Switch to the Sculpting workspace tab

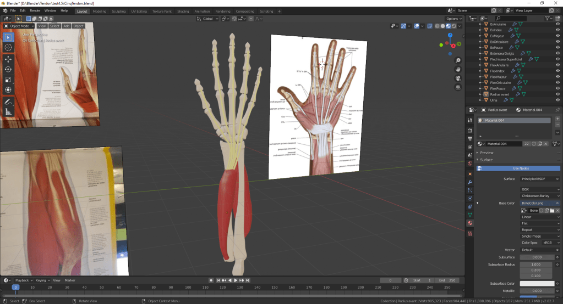[x=118, y=11]
